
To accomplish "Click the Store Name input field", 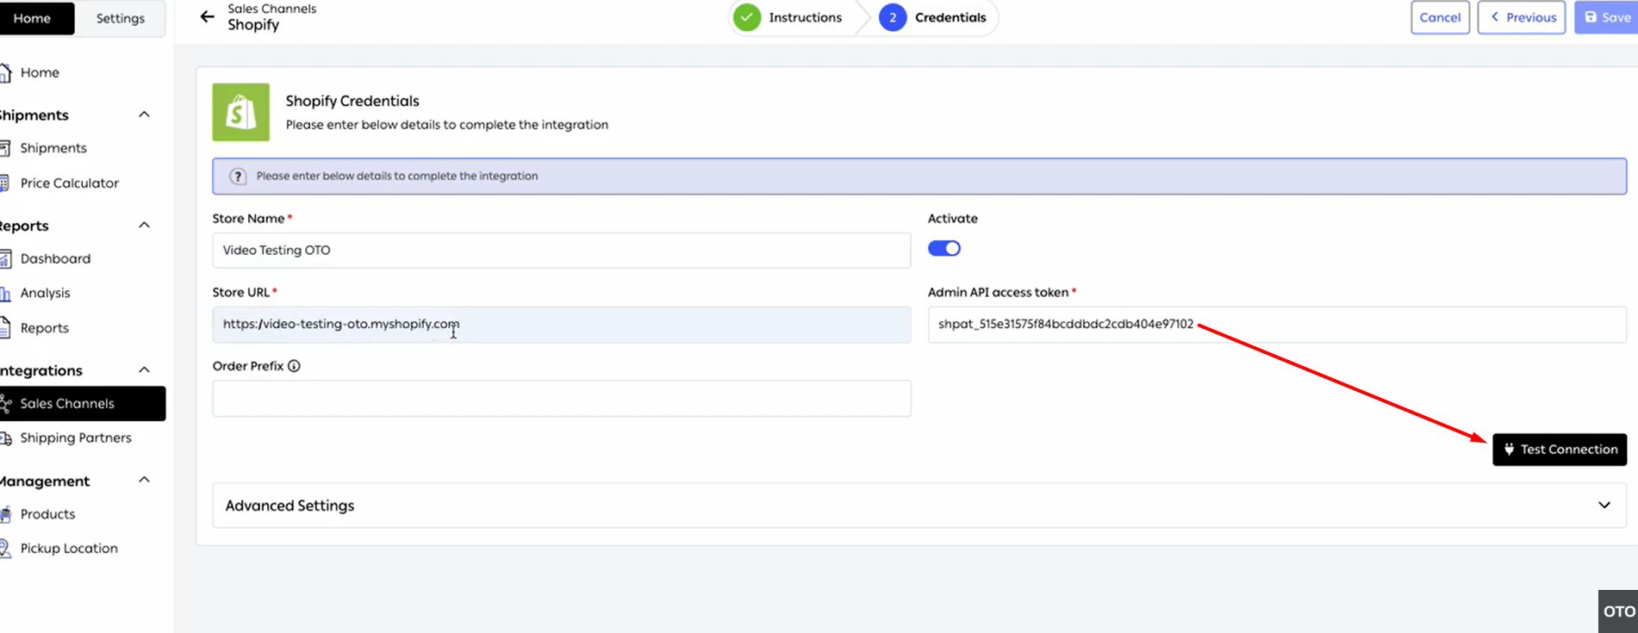I will (x=562, y=251).
